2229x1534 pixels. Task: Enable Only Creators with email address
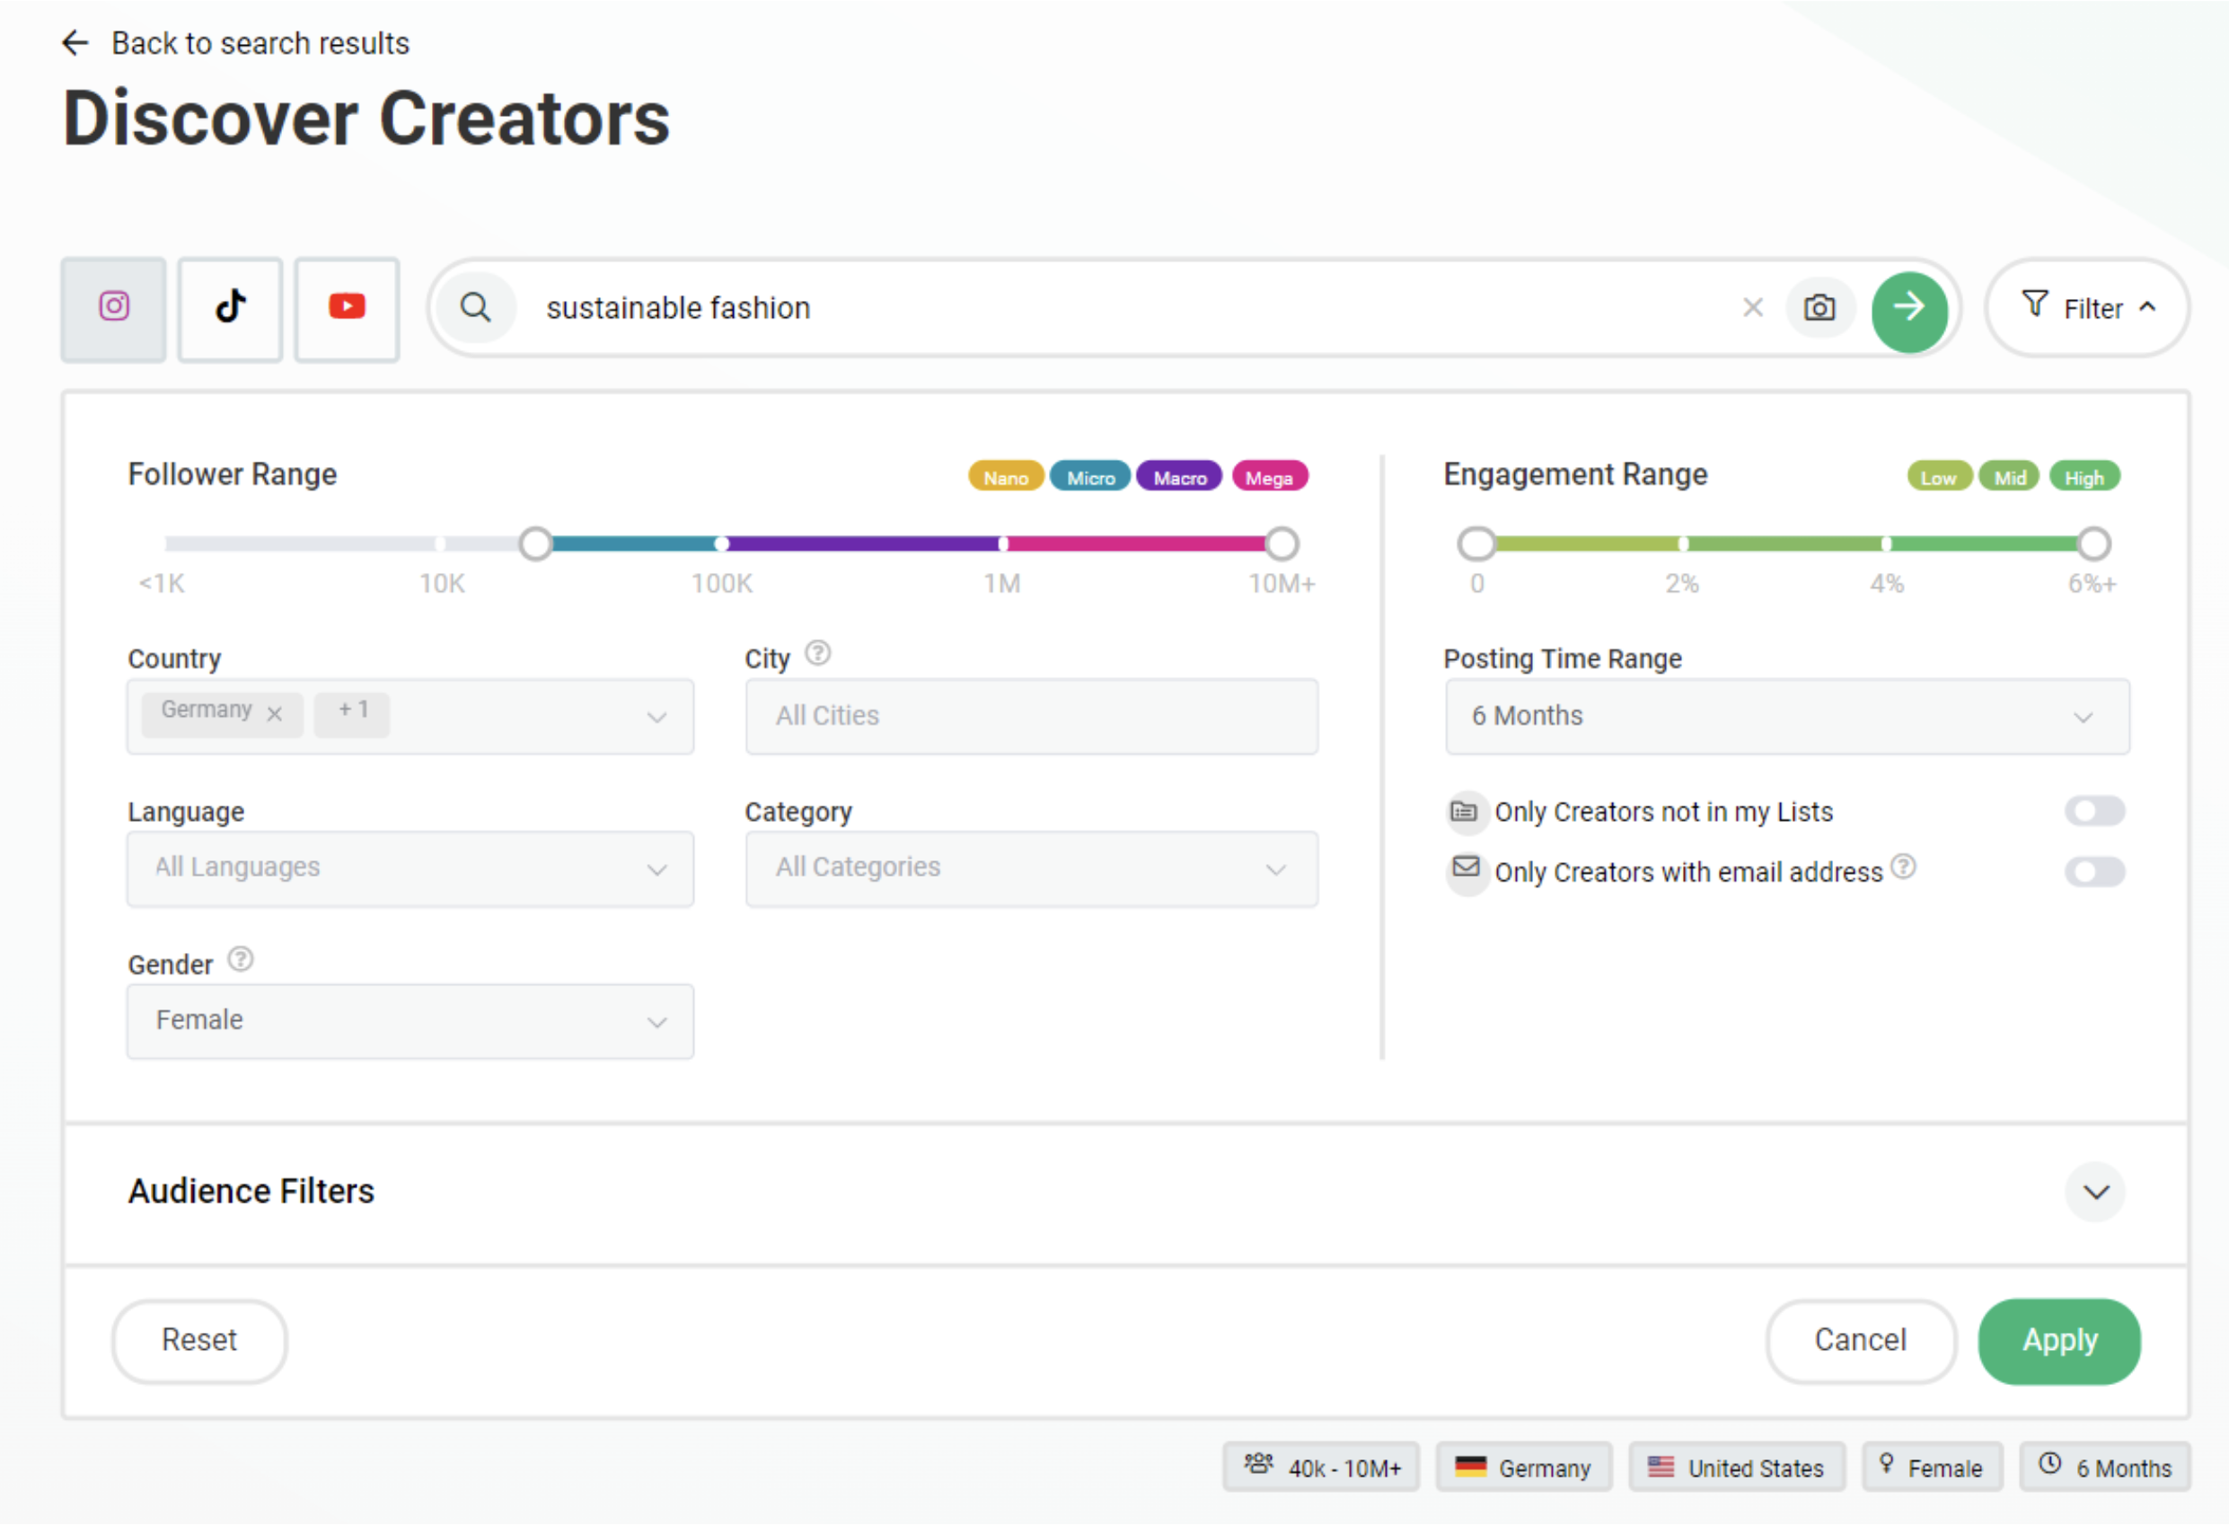pos(2093,874)
